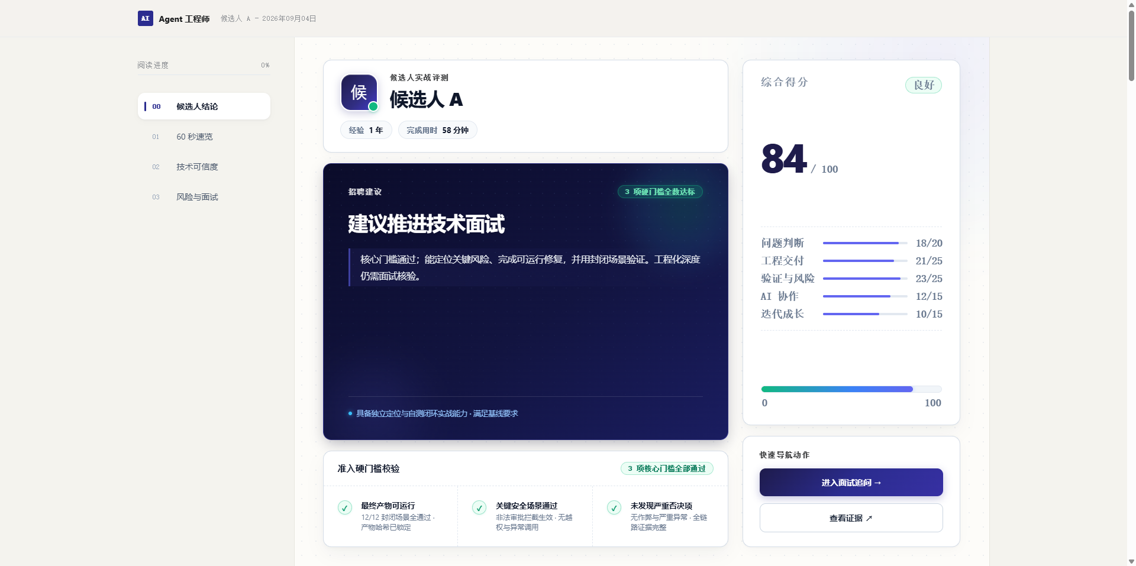Click the 未发现严重否决项 item title
This screenshot has height=566, width=1136.
661,506
